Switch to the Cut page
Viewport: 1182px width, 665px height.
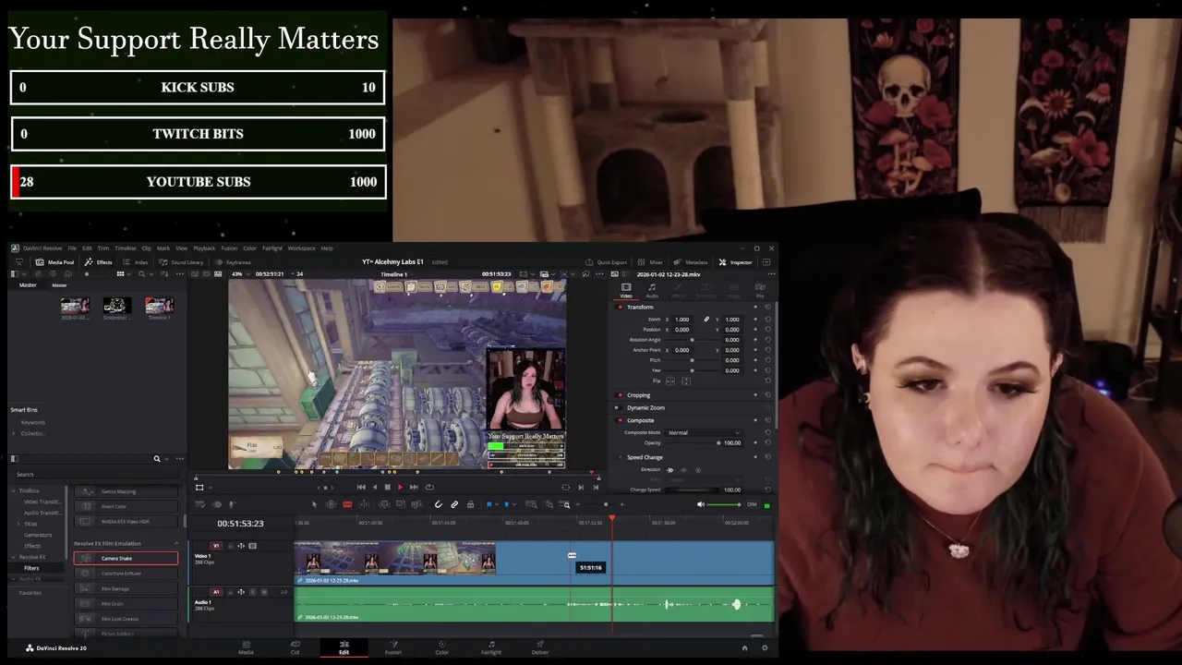point(295,647)
